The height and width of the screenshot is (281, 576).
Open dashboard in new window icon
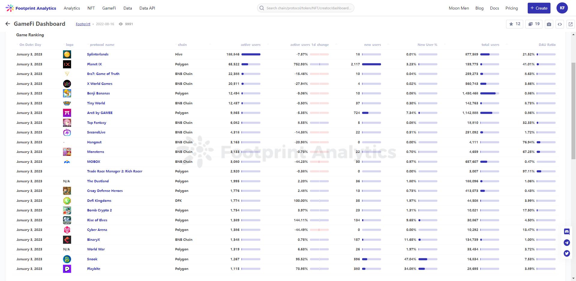click(571, 24)
